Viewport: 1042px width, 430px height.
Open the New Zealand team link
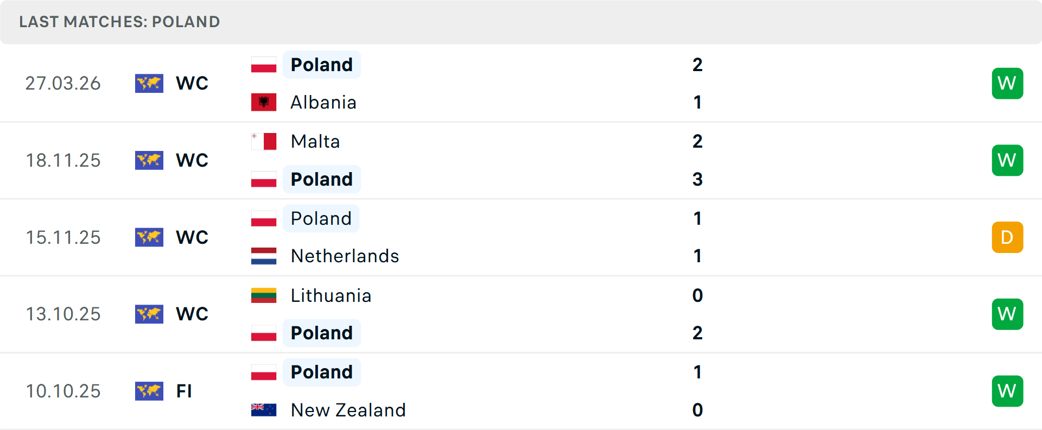click(x=348, y=410)
